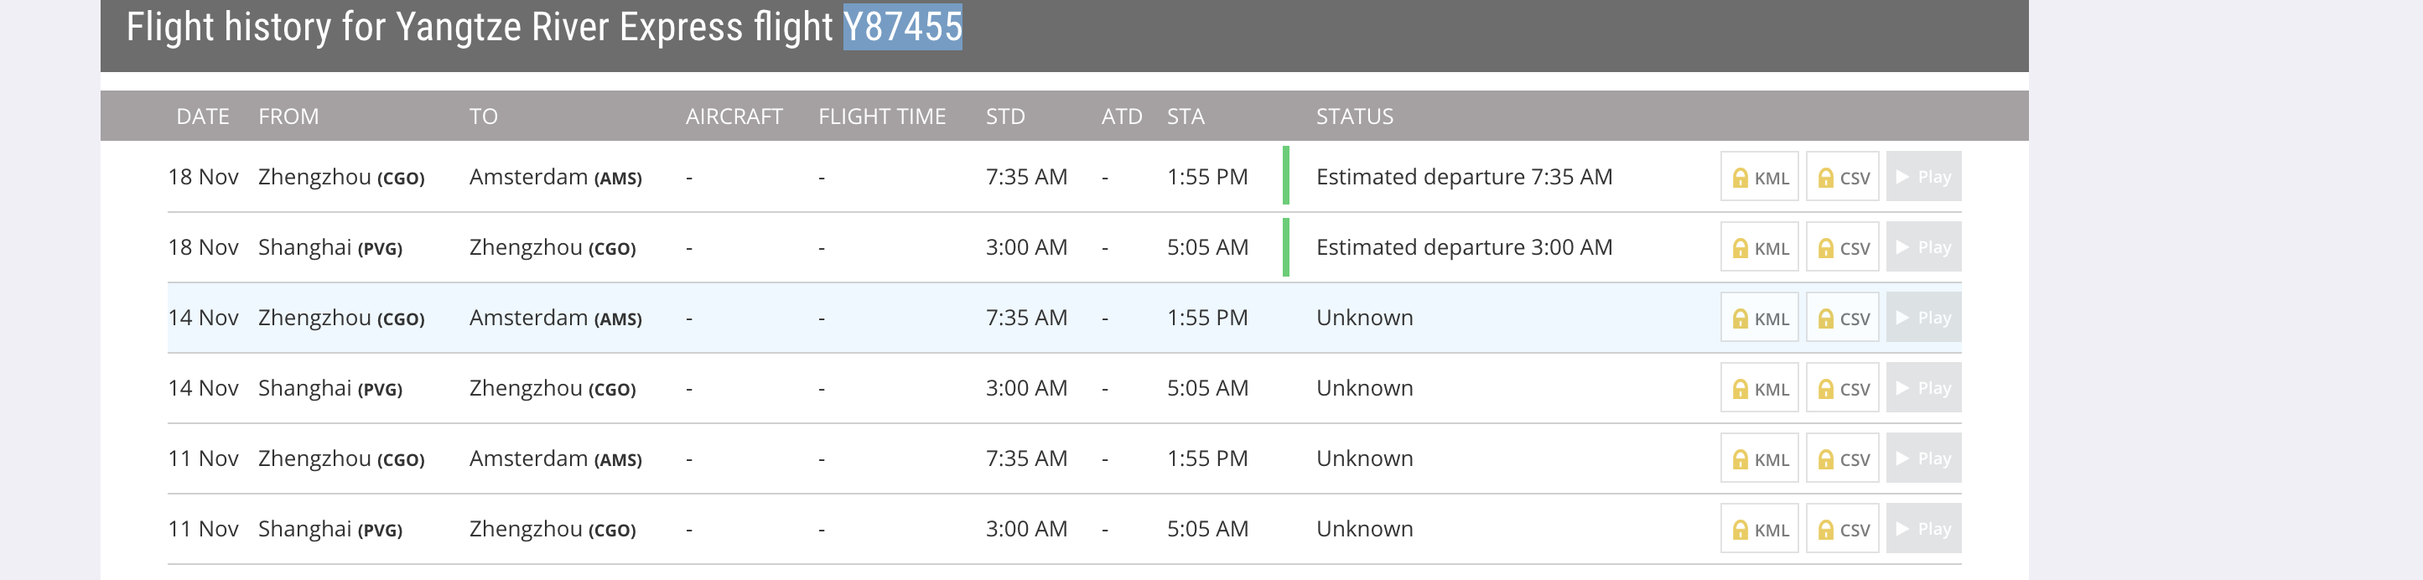Play the 18 Nov Shanghai–Zhengzhou flight
The image size is (2423, 580).
(1923, 247)
